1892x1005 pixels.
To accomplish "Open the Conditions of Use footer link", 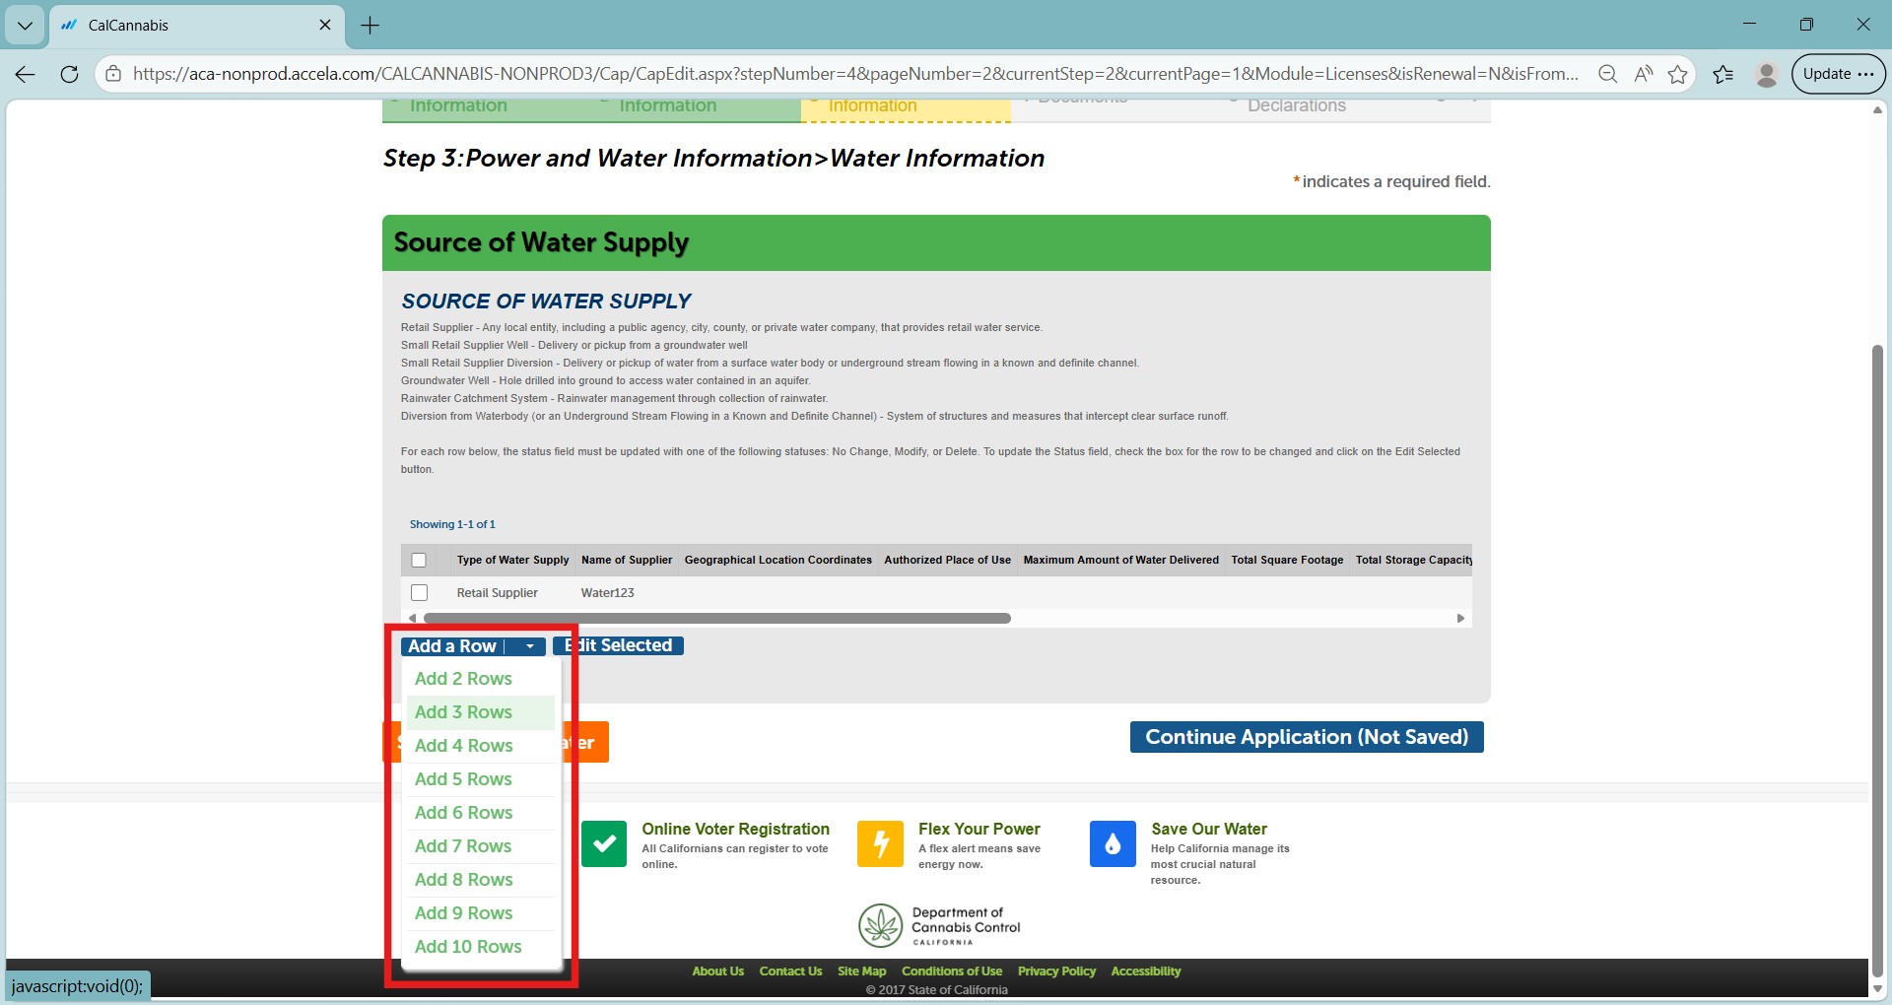I will click(952, 971).
